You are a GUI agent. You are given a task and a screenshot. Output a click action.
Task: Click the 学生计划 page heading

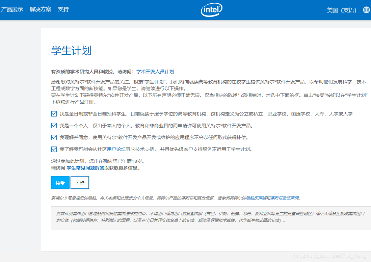point(71,51)
